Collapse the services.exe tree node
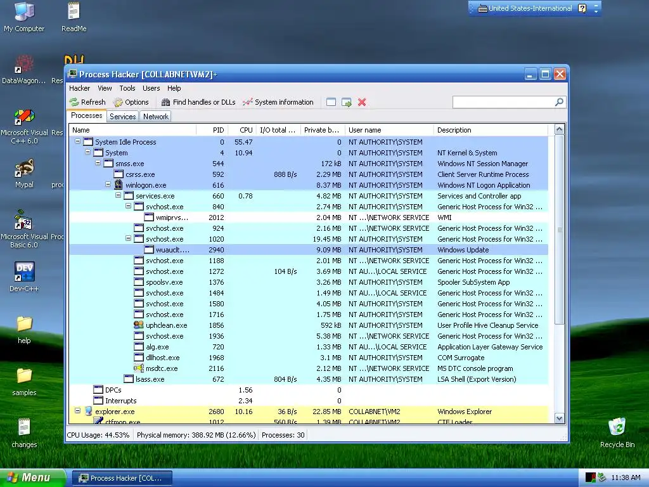The width and height of the screenshot is (649, 487). pyautogui.click(x=119, y=195)
